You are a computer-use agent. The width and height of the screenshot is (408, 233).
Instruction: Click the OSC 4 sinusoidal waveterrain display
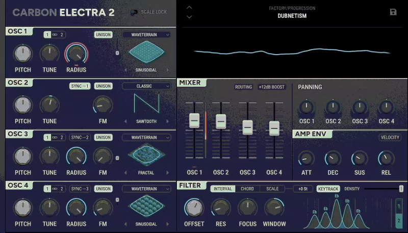coord(146,206)
